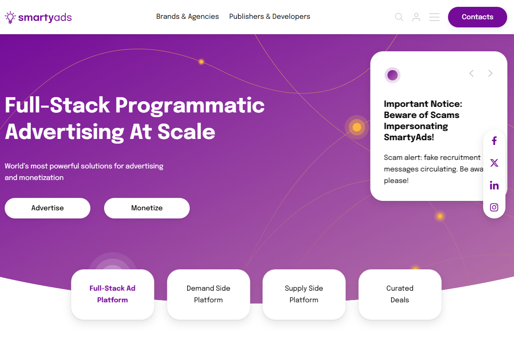The width and height of the screenshot is (514, 342).
Task: Open the LinkedIn social icon
Action: [494, 185]
